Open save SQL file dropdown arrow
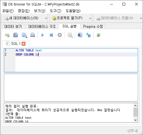The height and width of the screenshot is (135, 143). (x=27, y=37)
